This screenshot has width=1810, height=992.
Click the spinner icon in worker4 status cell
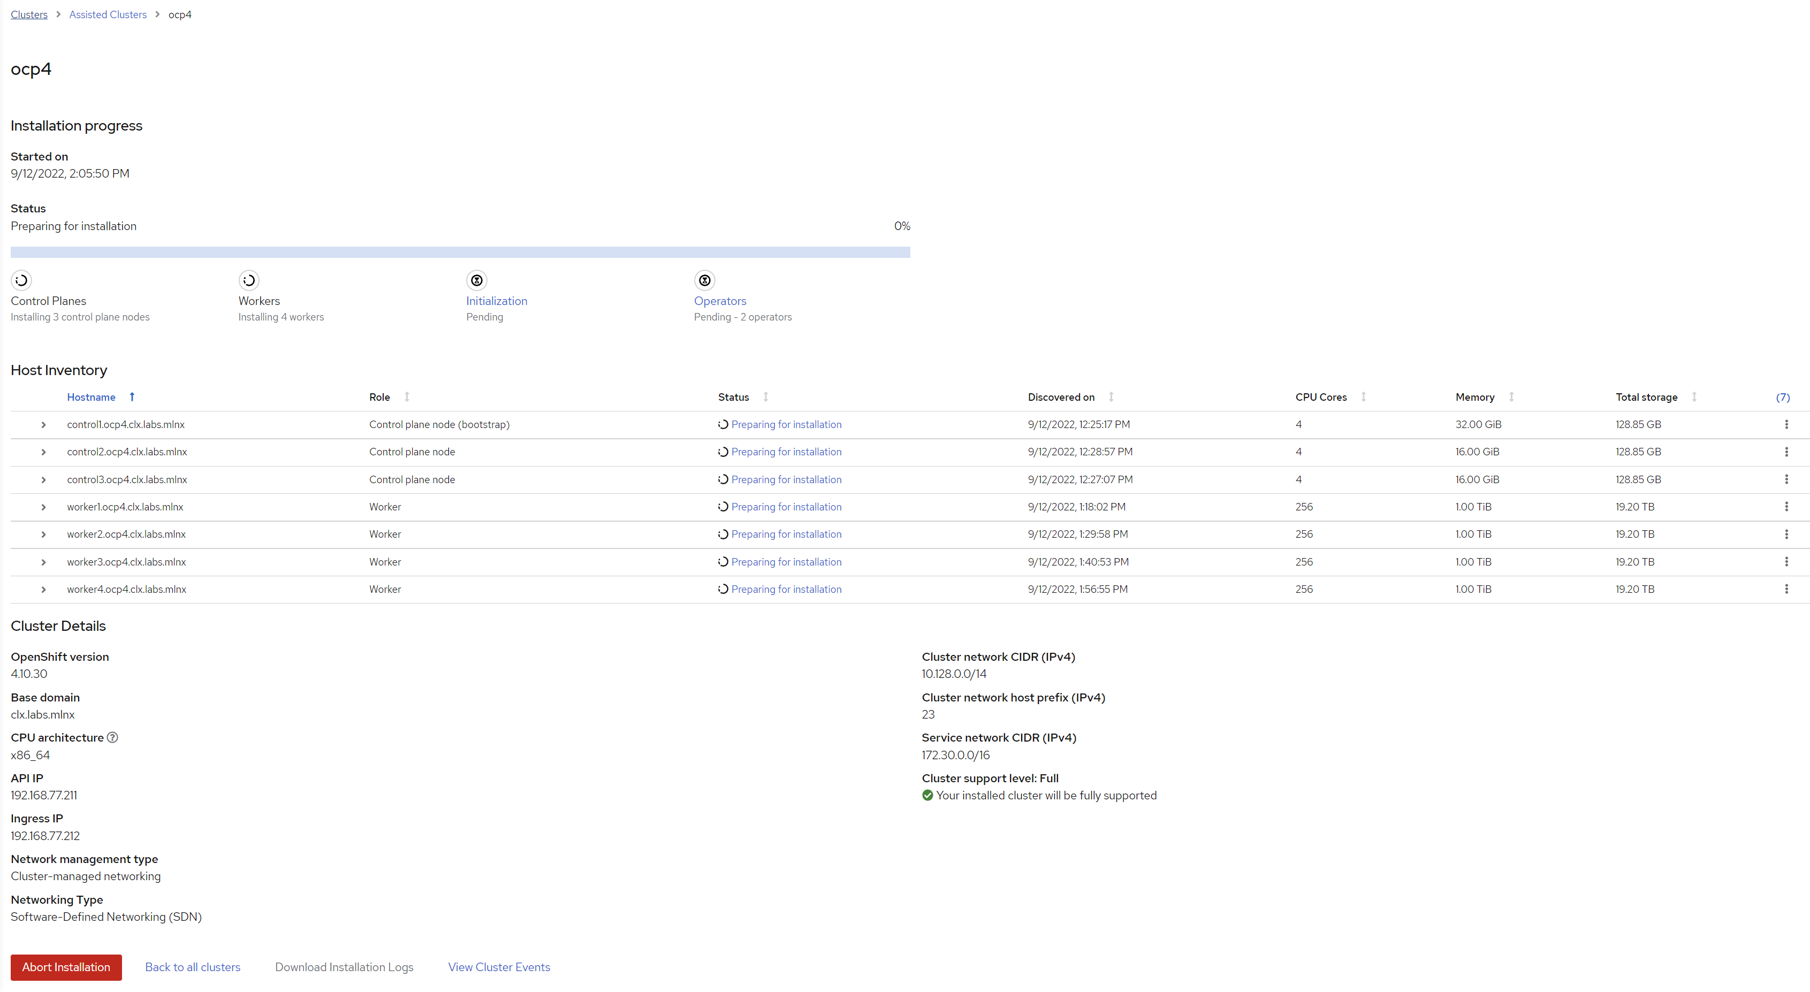pos(723,589)
